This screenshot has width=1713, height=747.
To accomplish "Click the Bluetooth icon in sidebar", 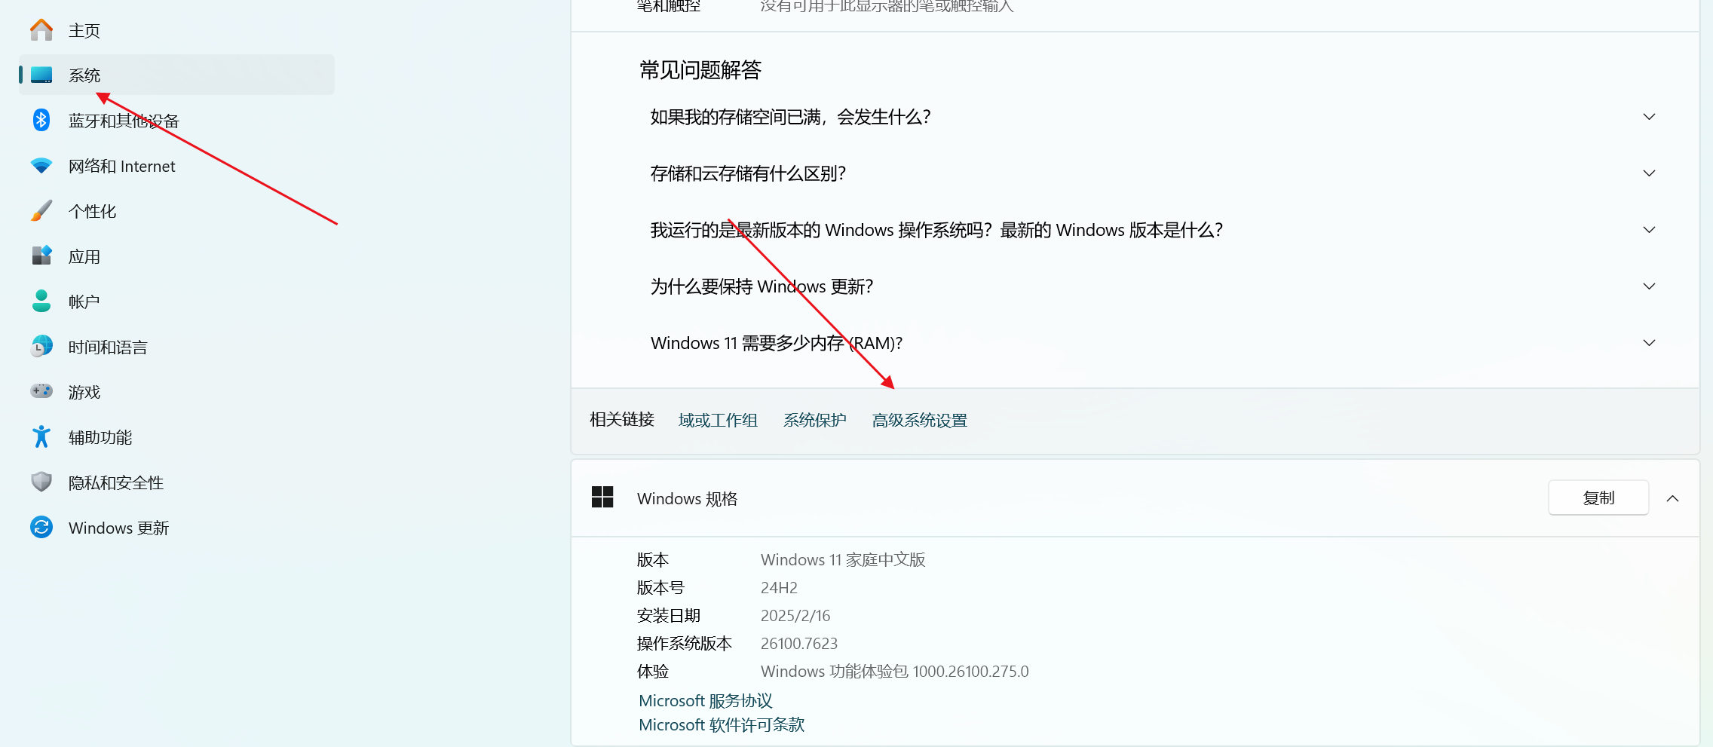I will pyautogui.click(x=41, y=120).
